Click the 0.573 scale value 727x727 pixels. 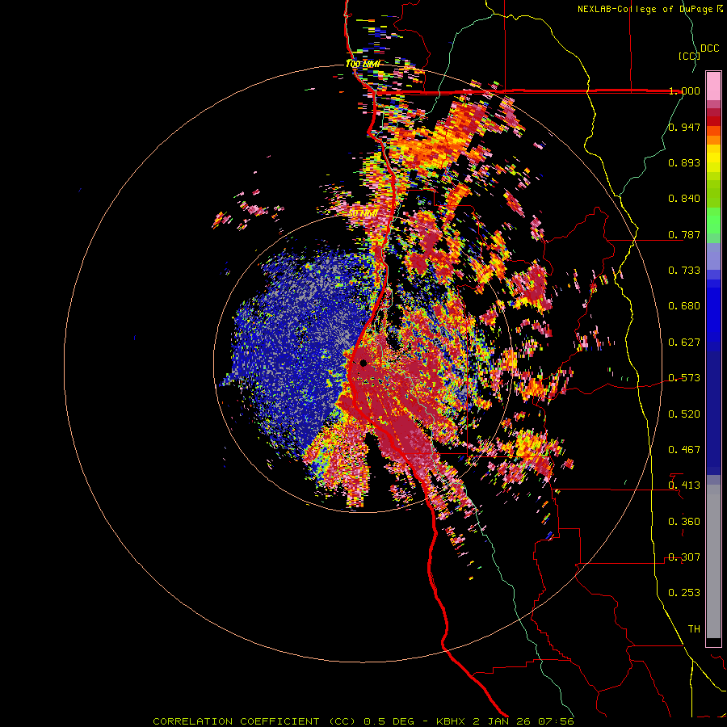[684, 378]
